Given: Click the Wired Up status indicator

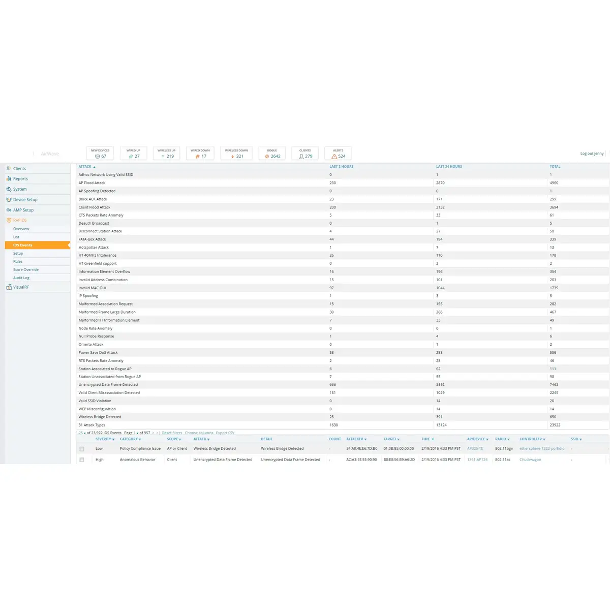Looking at the screenshot, I should pyautogui.click(x=134, y=154).
